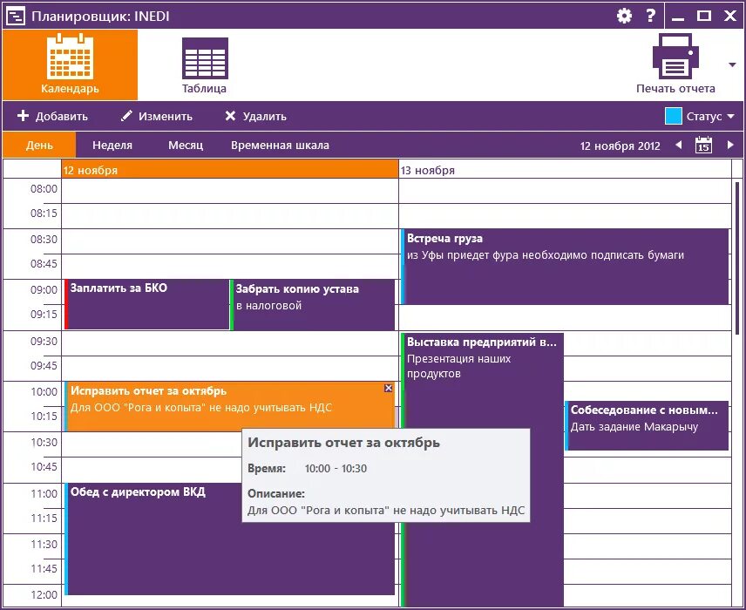Switch to Временная шкала tab
Screen dimensions: 746x610
click(280, 146)
